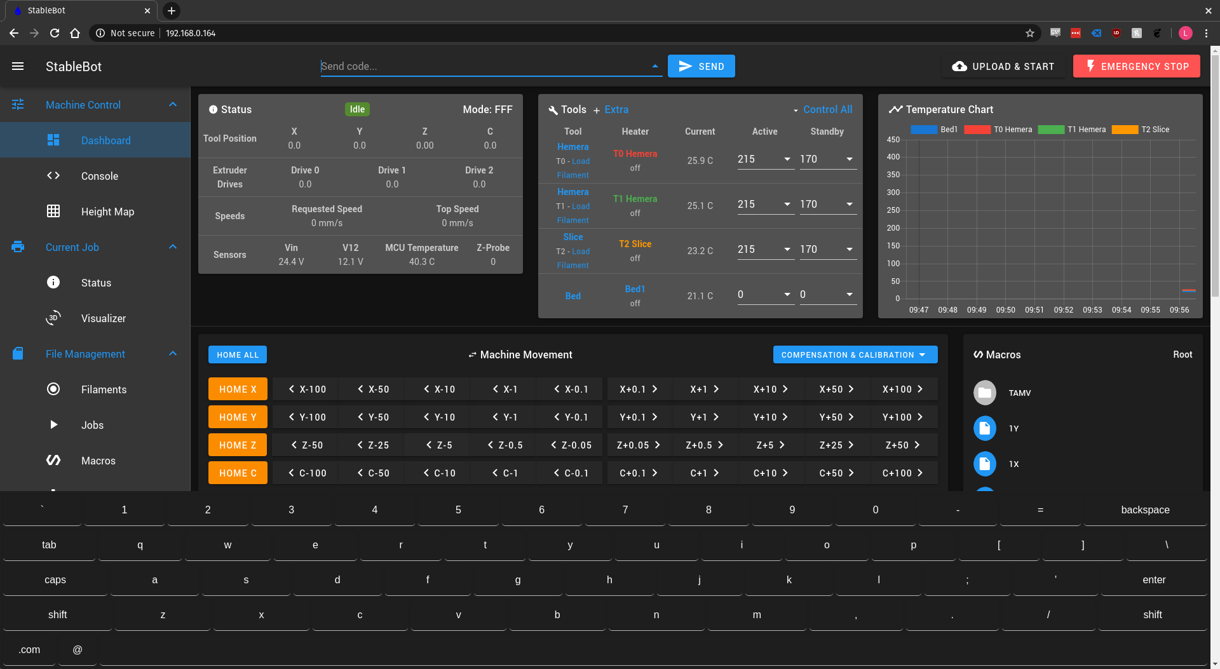Open the Control All dropdown
Screen dimensions: 1220x669
(822, 109)
